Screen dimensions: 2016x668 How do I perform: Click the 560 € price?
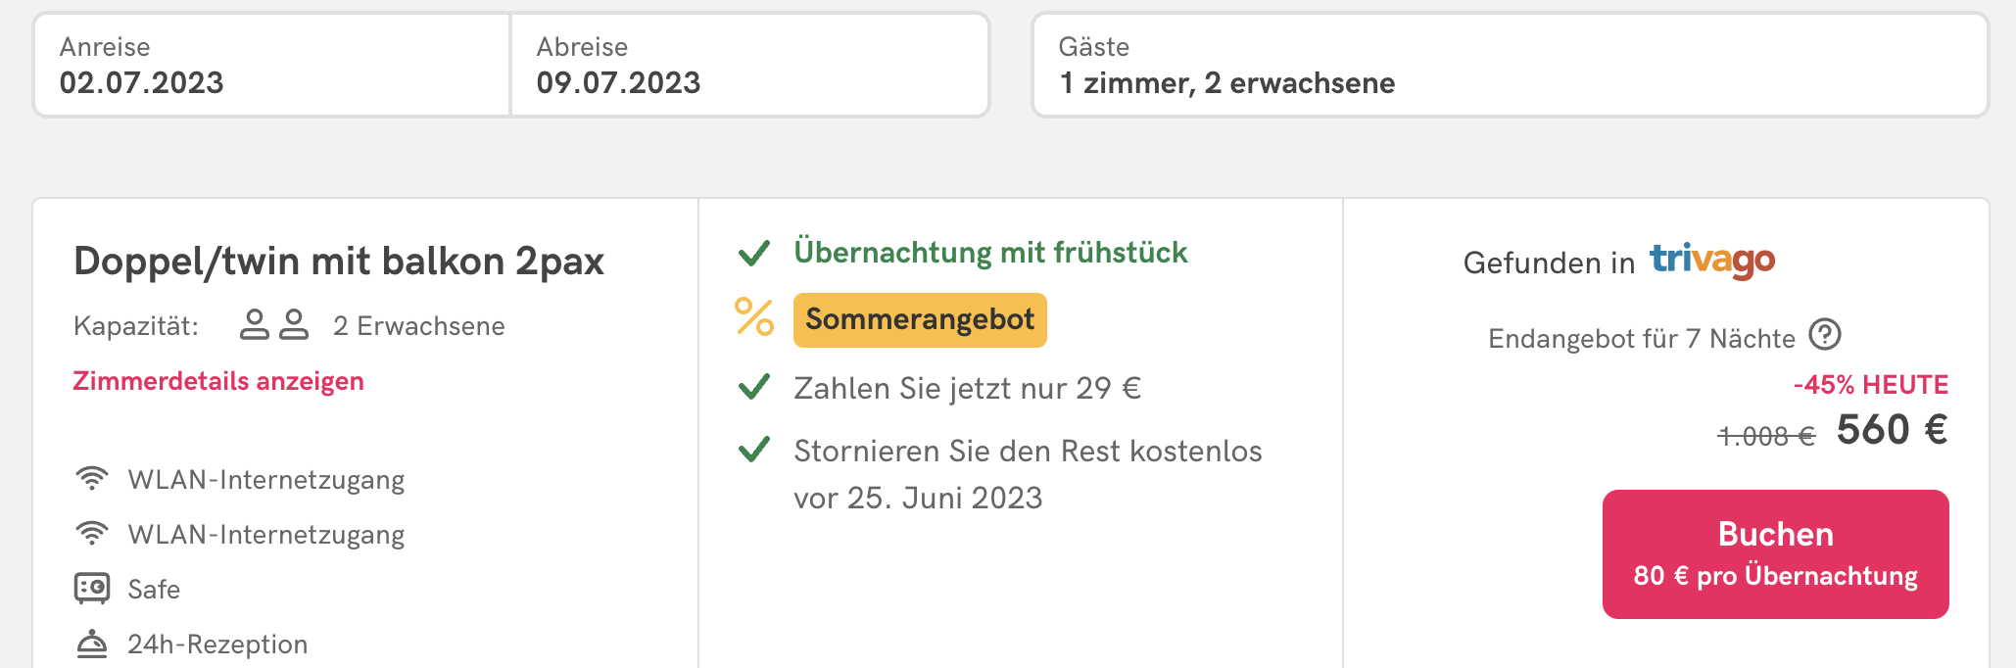1892,430
